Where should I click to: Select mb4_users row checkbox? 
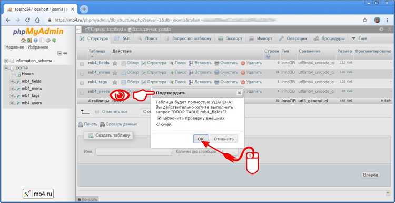tap(82, 93)
